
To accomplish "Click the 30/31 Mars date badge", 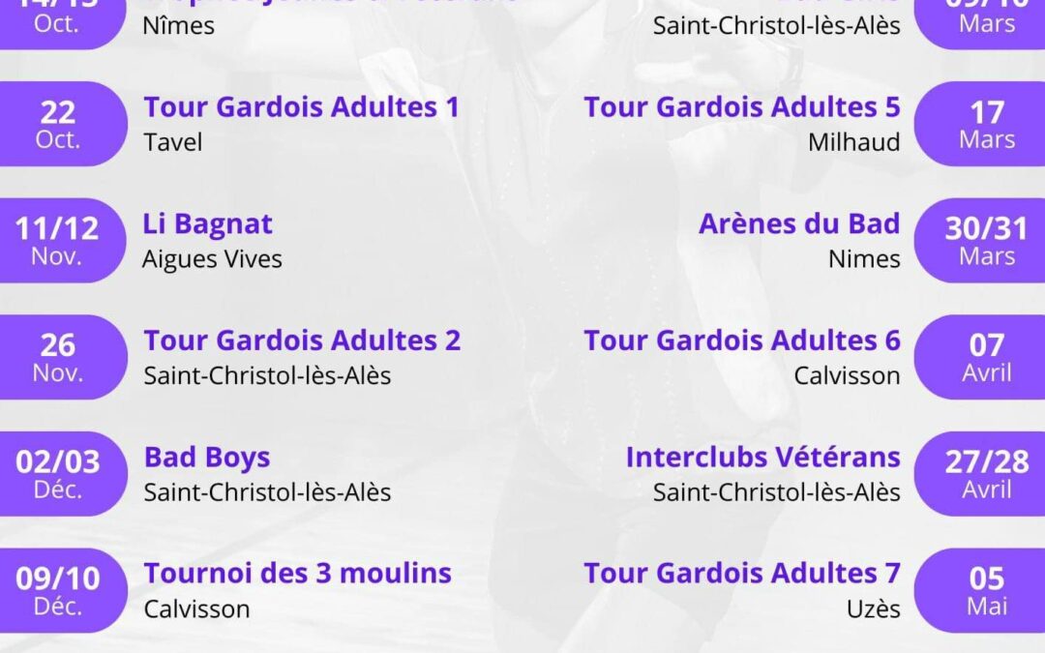I will (979, 241).
